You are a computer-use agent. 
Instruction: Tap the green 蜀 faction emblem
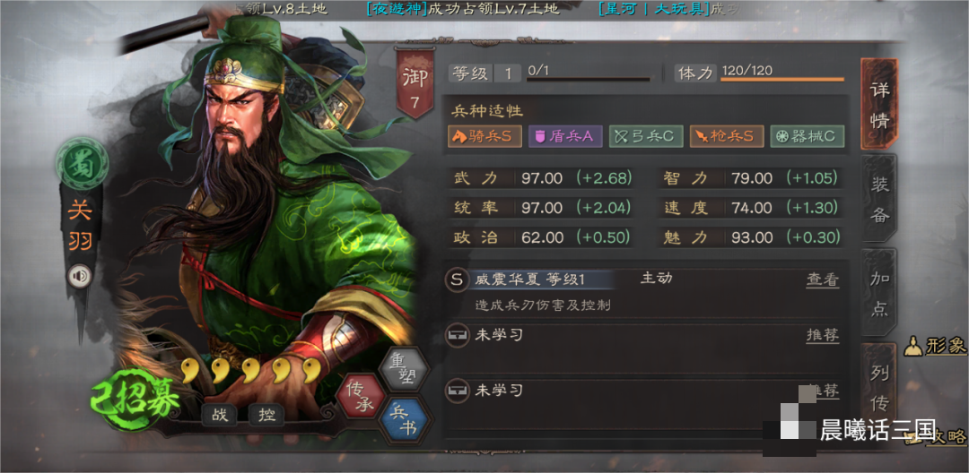click(x=82, y=163)
